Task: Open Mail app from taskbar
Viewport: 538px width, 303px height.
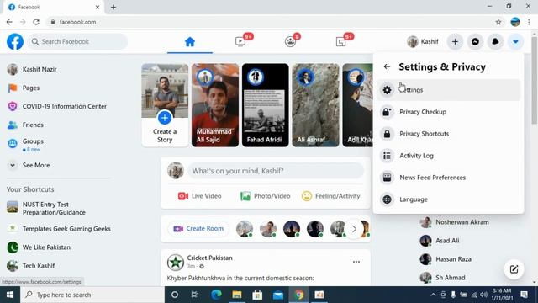Action: coord(278,295)
